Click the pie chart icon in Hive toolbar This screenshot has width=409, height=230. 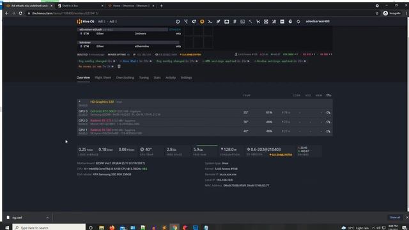point(290,21)
